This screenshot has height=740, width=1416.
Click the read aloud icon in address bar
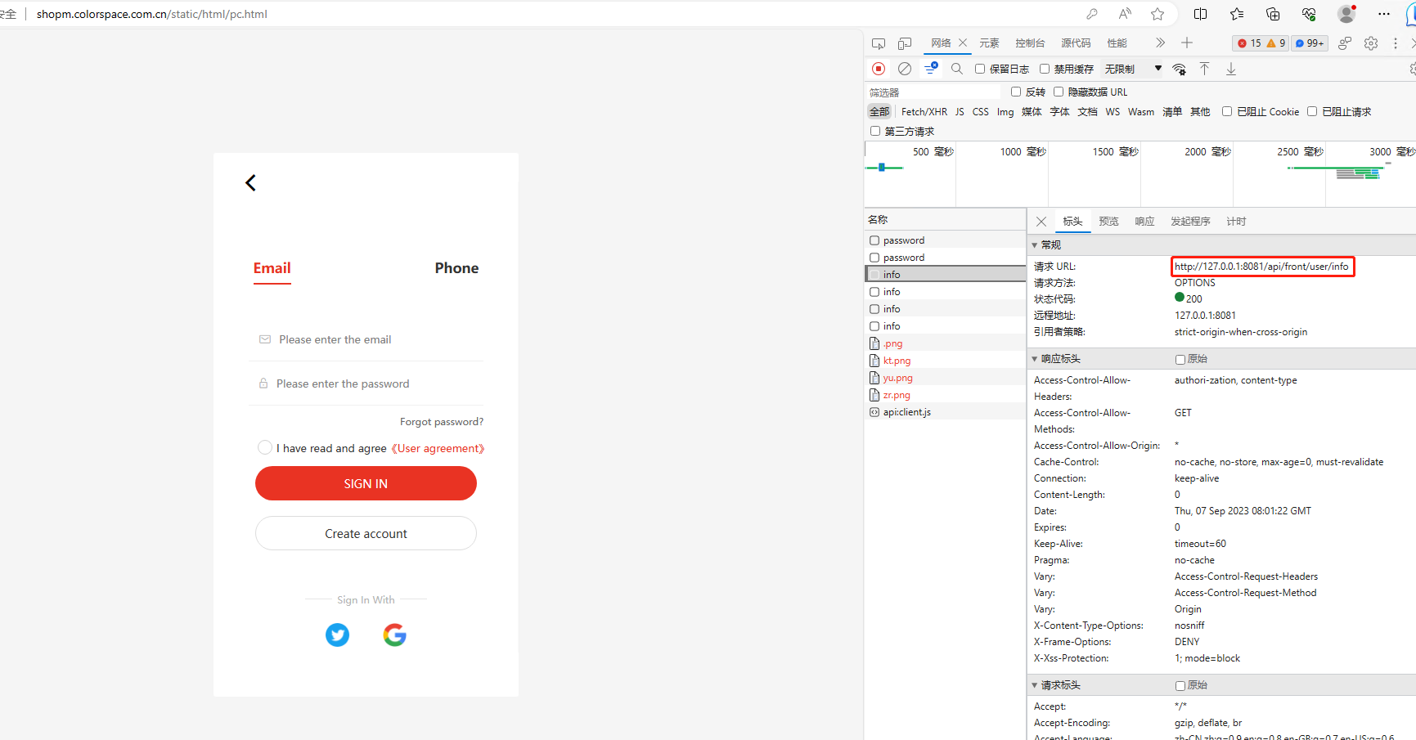(1126, 14)
